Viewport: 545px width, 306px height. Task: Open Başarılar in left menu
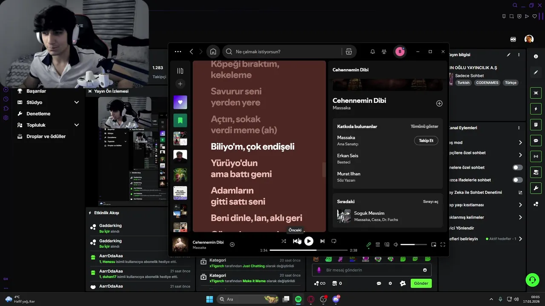(x=36, y=91)
